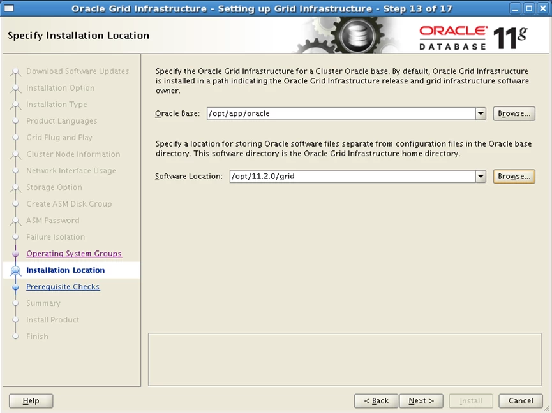This screenshot has width=552, height=413.
Task: Click into the Software Location path field
Action: (352, 176)
